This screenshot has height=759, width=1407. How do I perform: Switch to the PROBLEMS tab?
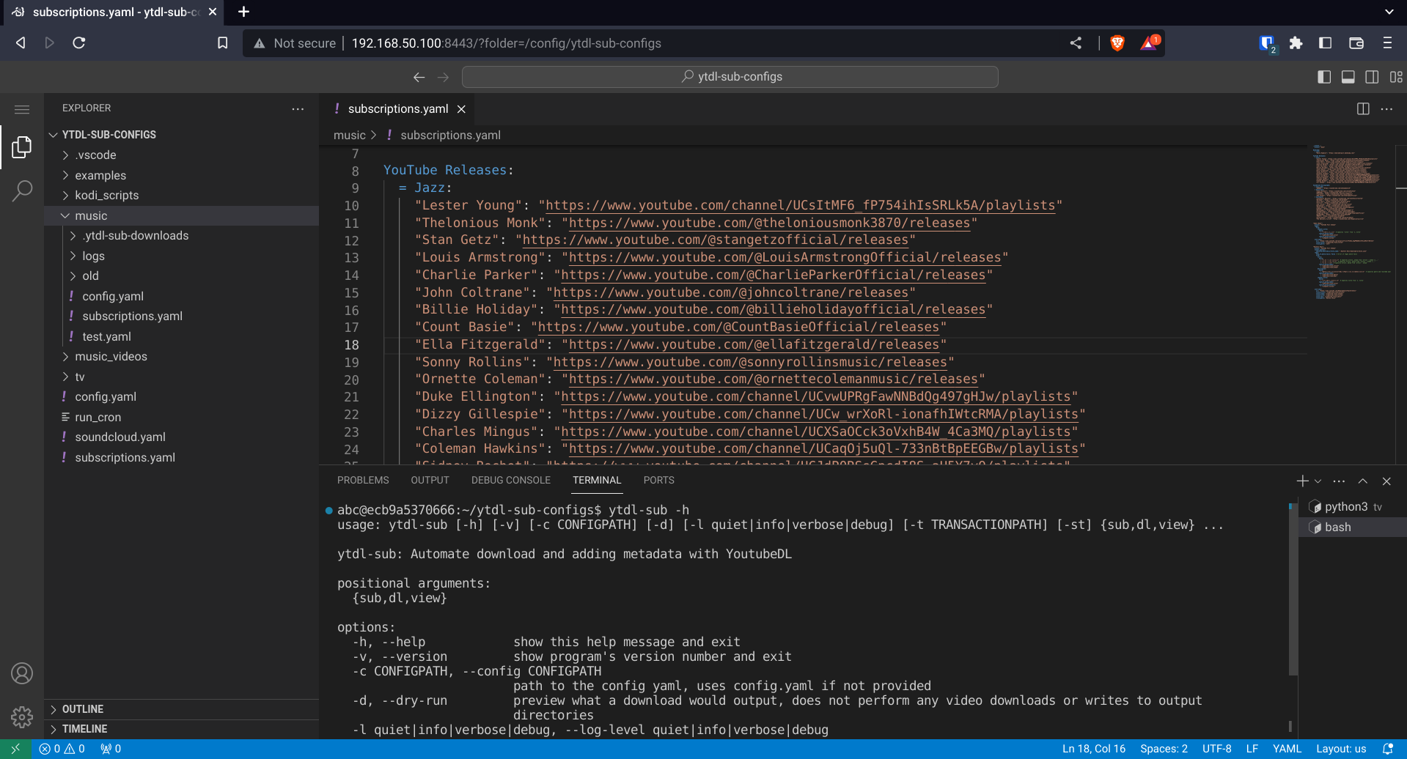[x=363, y=480]
